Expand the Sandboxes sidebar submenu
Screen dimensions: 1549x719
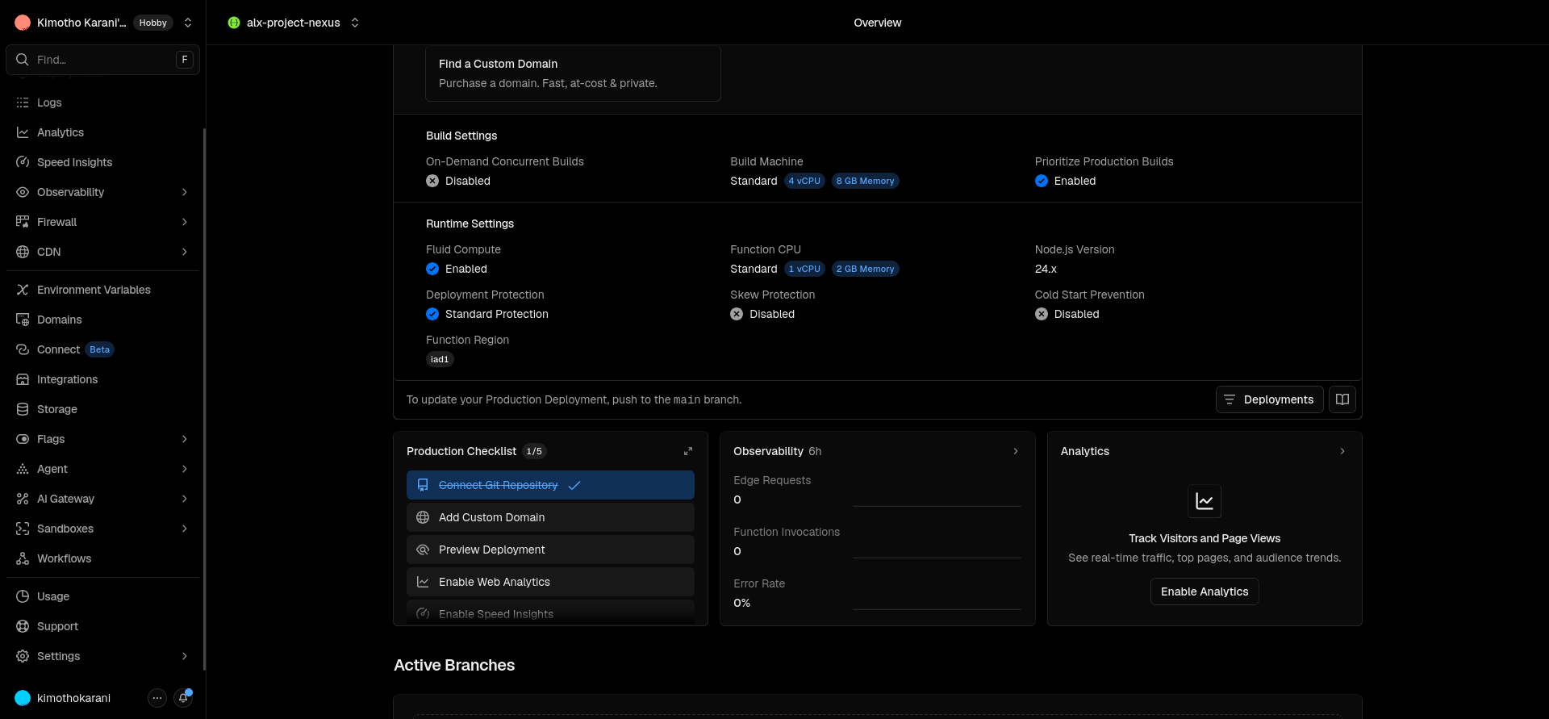(185, 529)
